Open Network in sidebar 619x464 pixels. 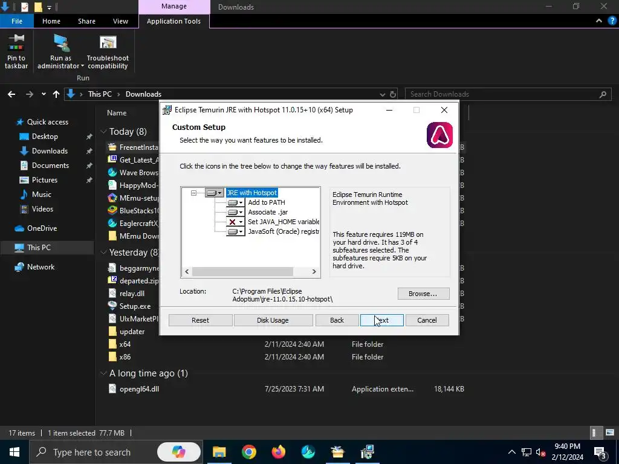coord(41,267)
